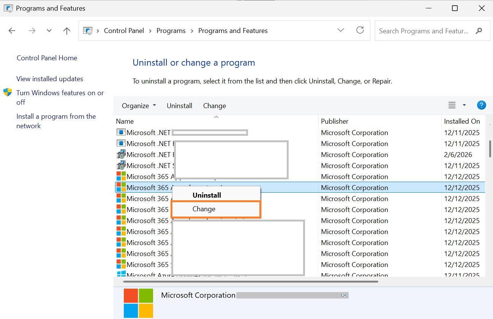Go to Control Panel in the breadcrumb
Screen dimensions: 493x319
(x=124, y=31)
